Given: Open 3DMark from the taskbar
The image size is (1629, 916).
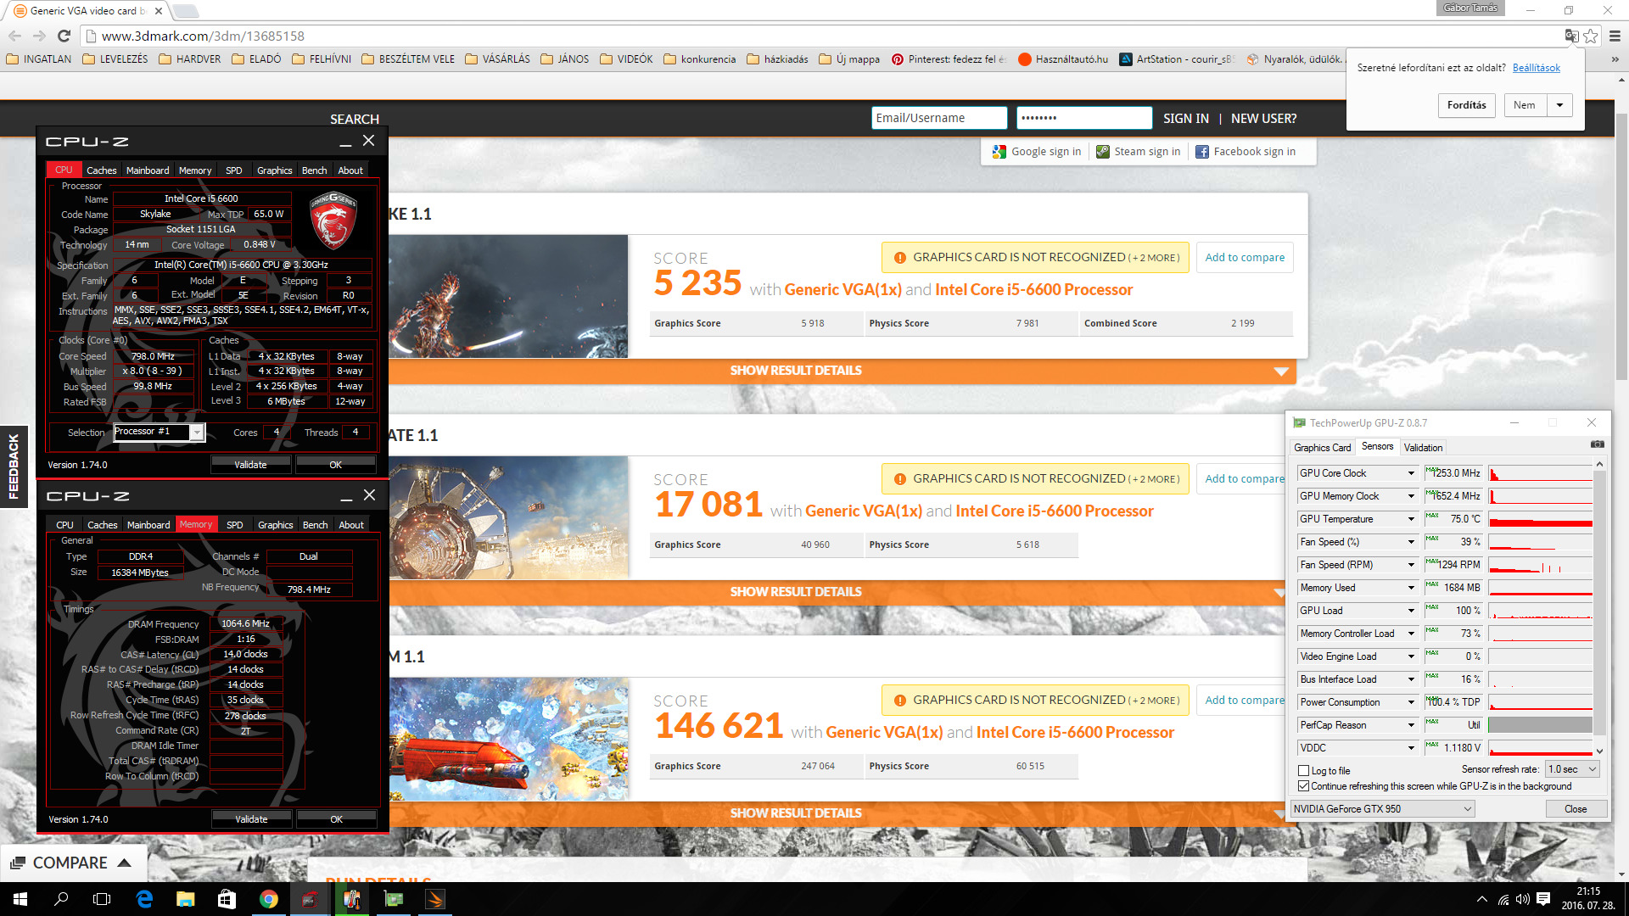Looking at the screenshot, I should tap(435, 899).
